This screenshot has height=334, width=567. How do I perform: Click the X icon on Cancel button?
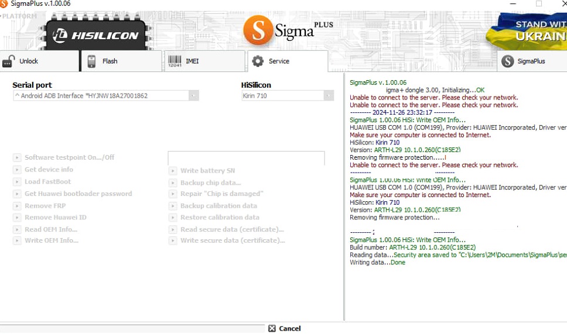pyautogui.click(x=272, y=329)
